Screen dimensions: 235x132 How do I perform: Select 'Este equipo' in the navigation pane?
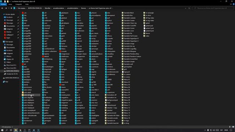(x=9, y=42)
